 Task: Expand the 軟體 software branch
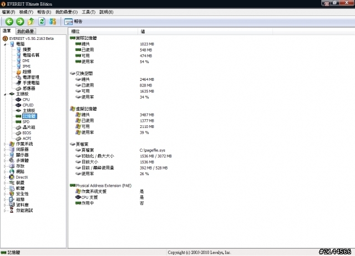pyautogui.click(x=5, y=188)
